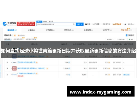Expand the 企业级产品 menu

pos(107,24)
